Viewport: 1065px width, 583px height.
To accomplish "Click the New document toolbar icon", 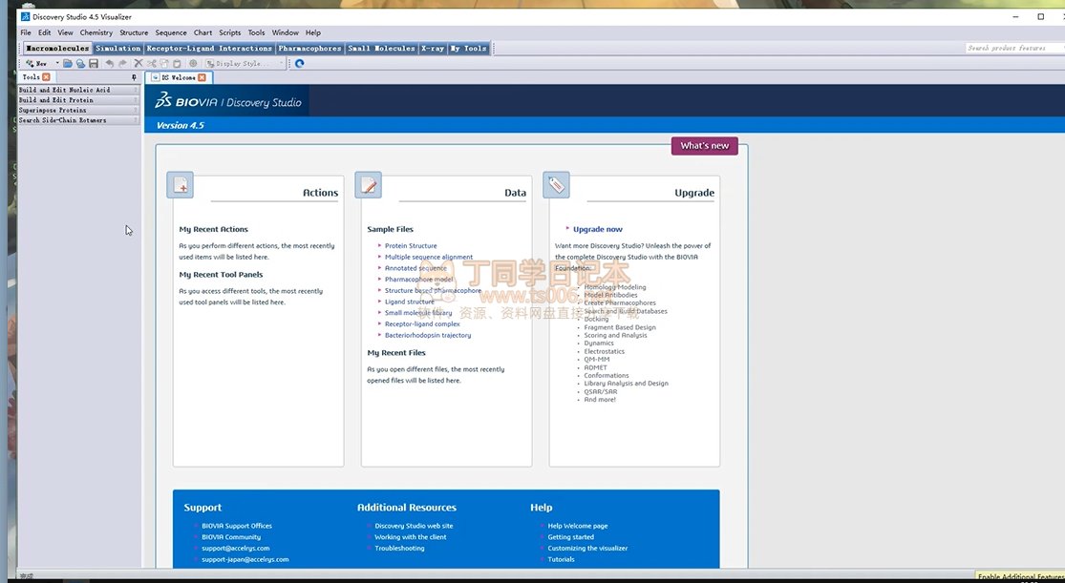I will pyautogui.click(x=36, y=63).
